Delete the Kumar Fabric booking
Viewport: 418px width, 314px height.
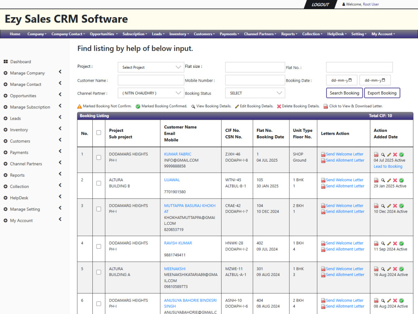click(x=395, y=154)
